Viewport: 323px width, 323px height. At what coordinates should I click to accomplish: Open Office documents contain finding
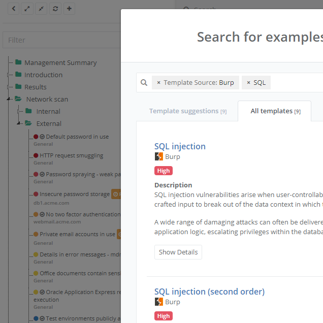coord(80,273)
